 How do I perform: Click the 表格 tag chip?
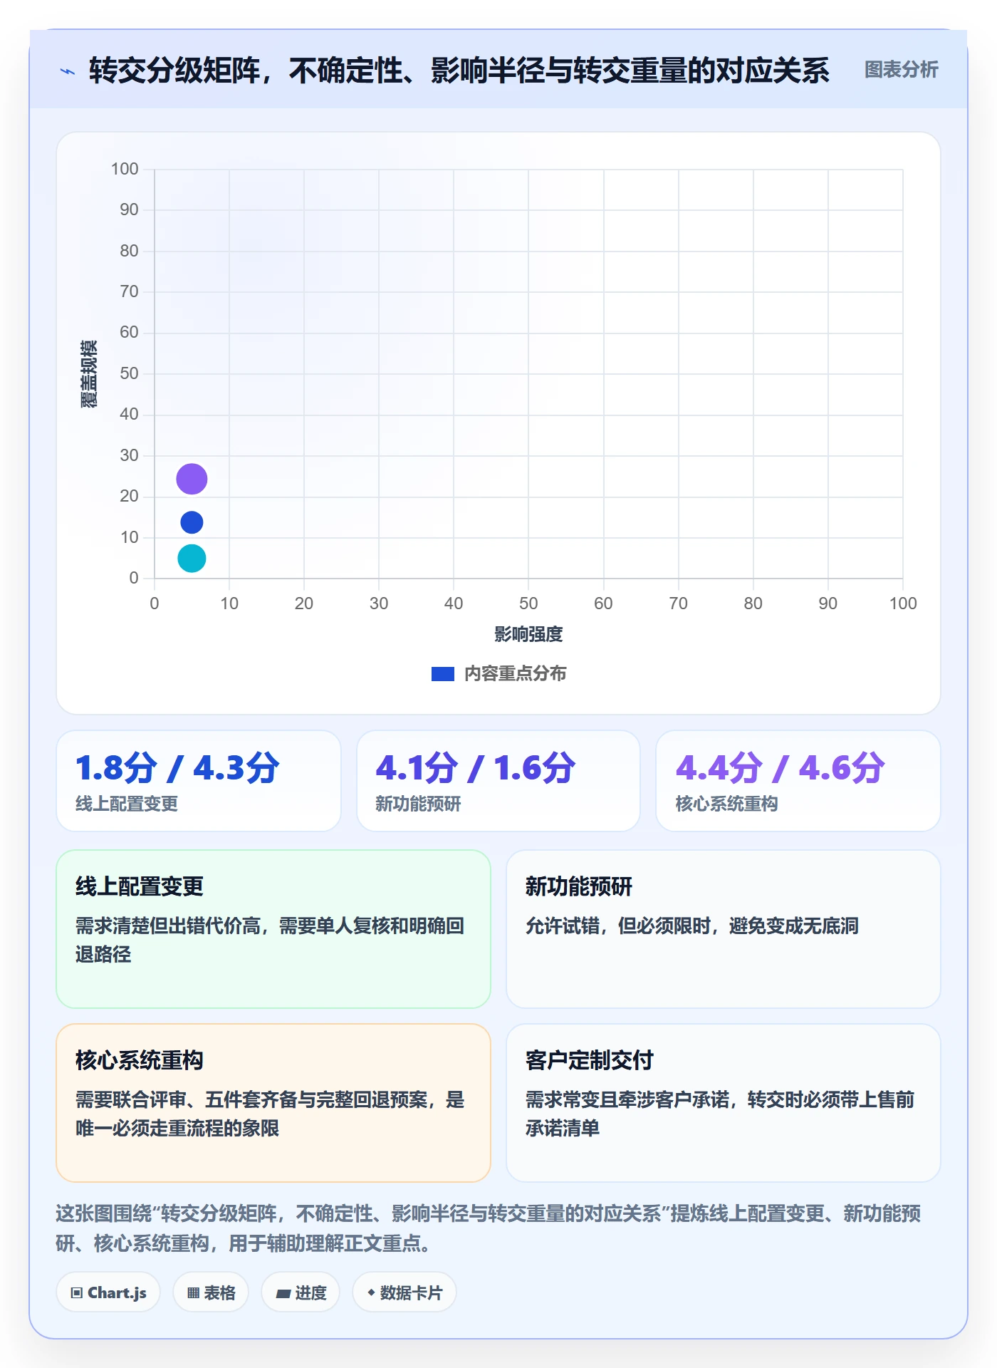coord(211,1292)
